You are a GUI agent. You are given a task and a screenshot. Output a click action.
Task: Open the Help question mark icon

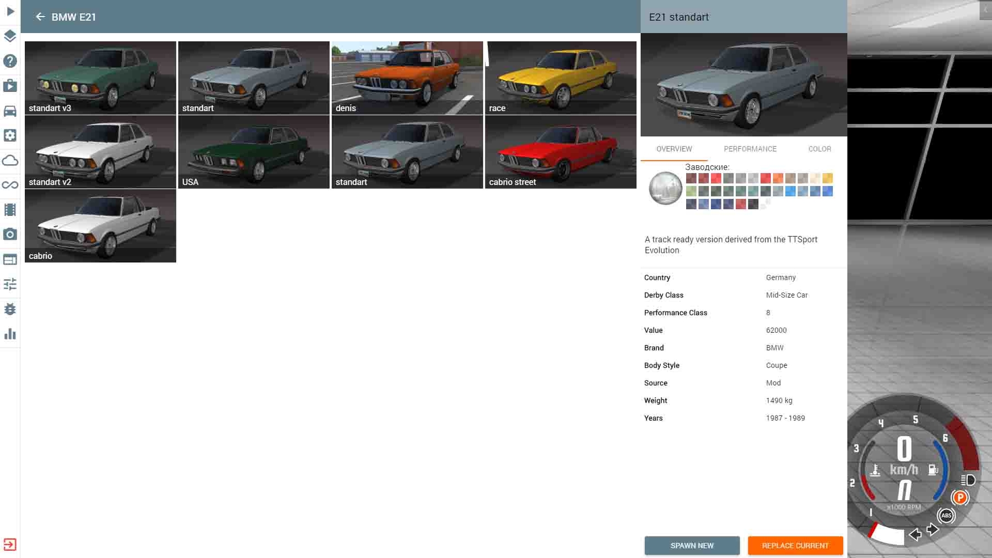point(10,61)
